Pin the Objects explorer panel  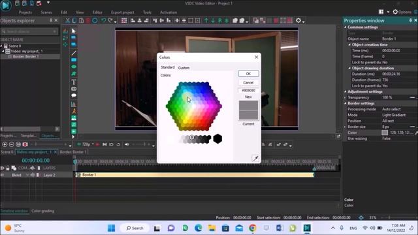pyautogui.click(x=51, y=20)
